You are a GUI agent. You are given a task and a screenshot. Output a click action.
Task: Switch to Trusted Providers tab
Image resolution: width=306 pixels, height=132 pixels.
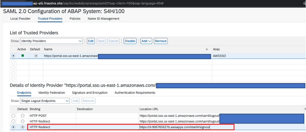point(50,19)
